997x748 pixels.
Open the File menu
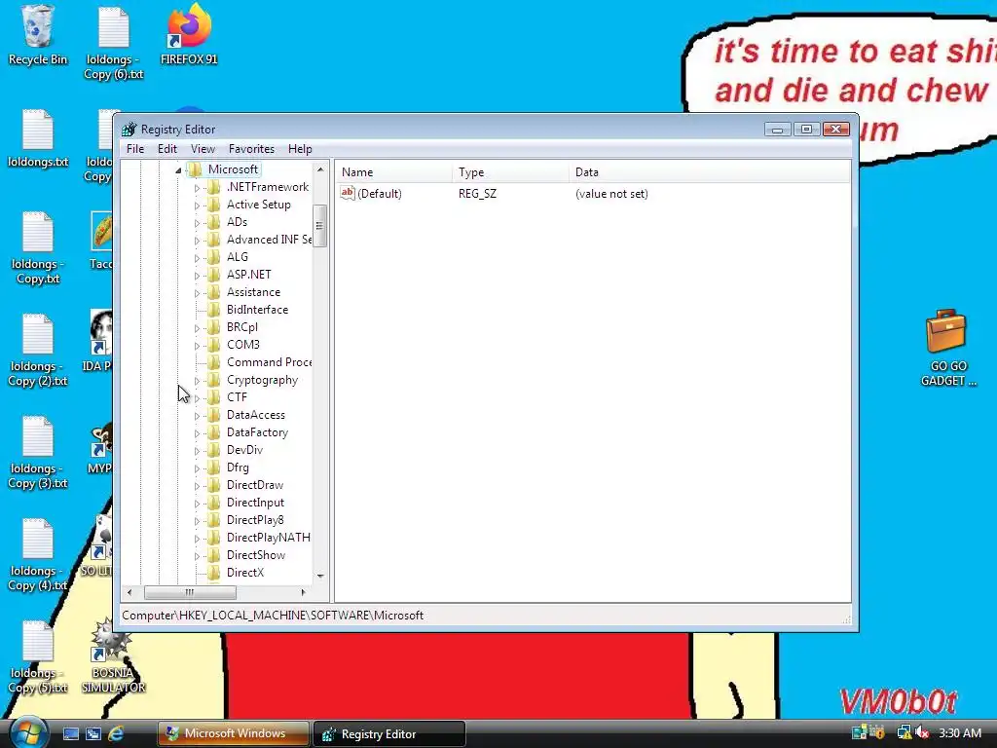coord(135,149)
